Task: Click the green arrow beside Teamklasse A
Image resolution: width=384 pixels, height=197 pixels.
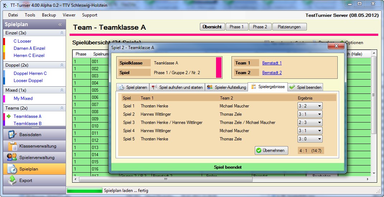Action: tap(9, 116)
